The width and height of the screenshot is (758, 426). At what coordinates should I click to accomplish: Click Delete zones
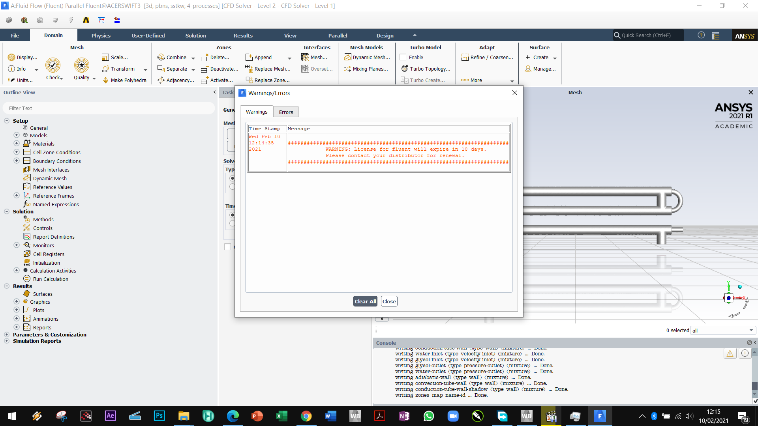[215, 57]
